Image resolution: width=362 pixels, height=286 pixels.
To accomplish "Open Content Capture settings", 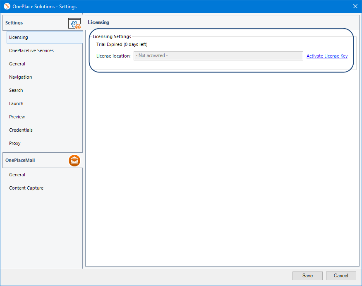I will (x=26, y=188).
